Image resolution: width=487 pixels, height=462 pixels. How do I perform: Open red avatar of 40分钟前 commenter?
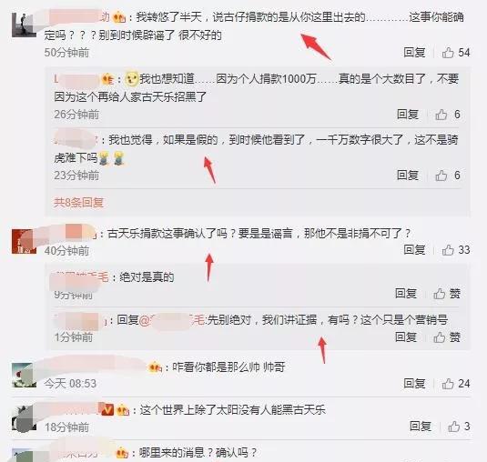click(23, 241)
